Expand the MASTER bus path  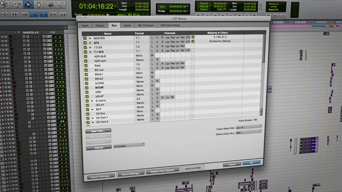(x=90, y=38)
